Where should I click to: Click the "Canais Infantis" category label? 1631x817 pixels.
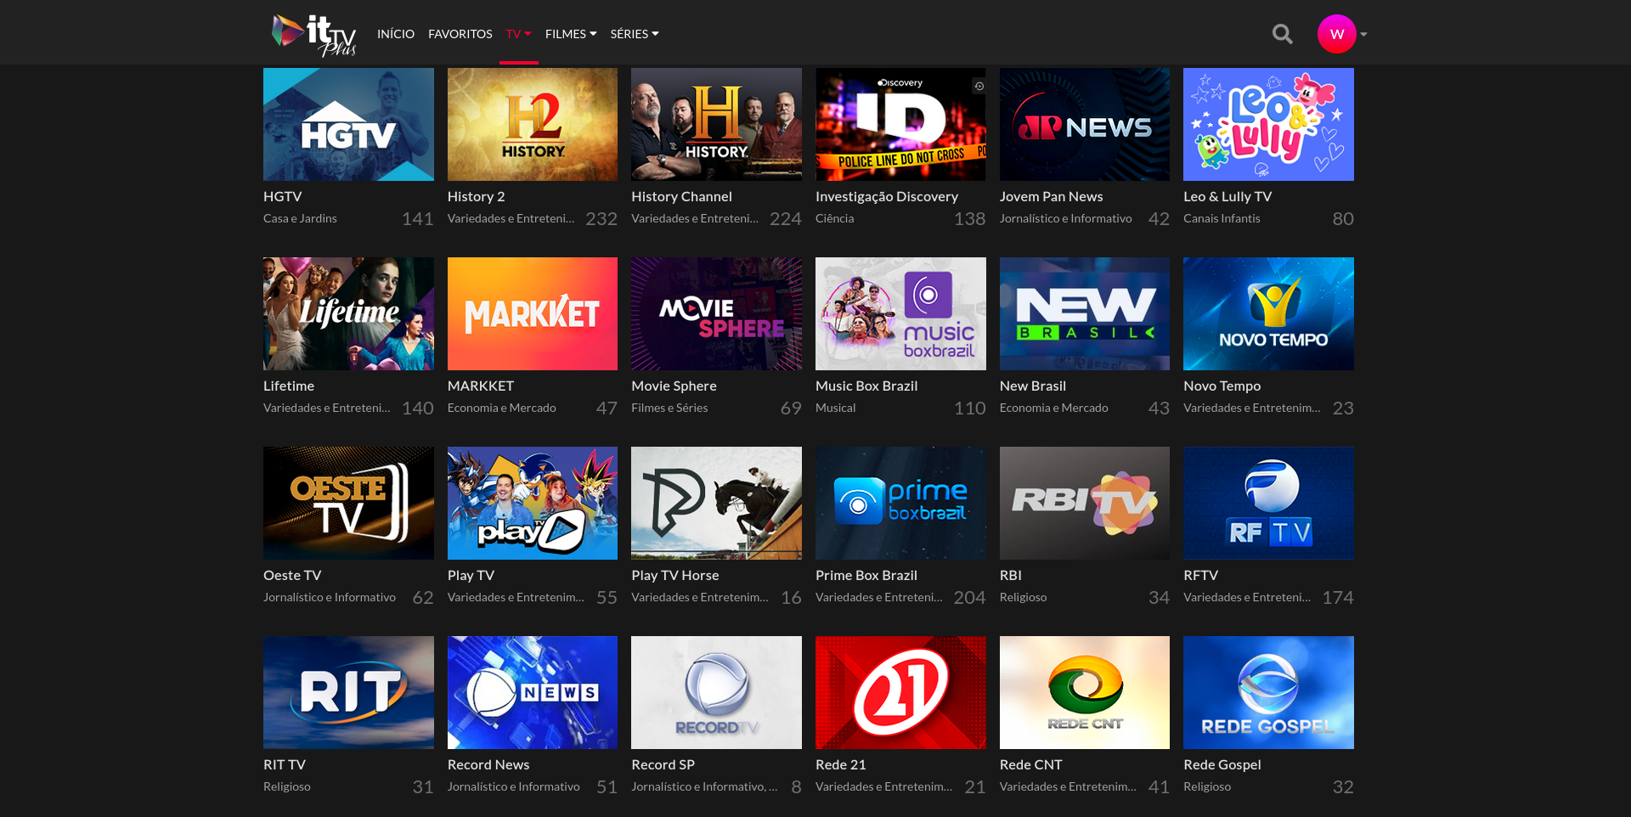coord(1222,218)
